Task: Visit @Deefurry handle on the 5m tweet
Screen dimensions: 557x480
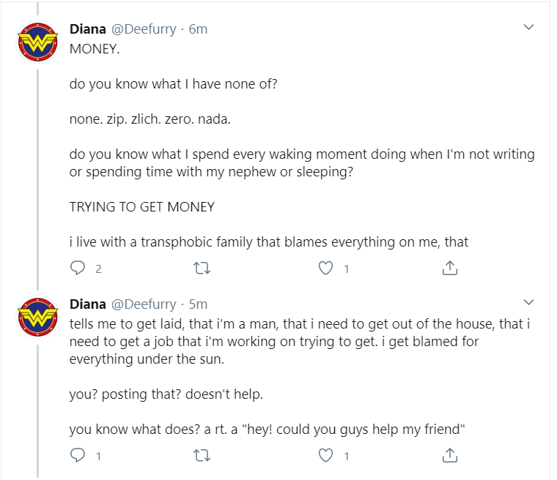Action: coord(144,304)
